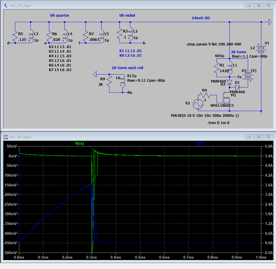Click the V2 pulse voltage source symbol
Image resolution: width=276 pixels, height=269 pixels.
(x=198, y=104)
